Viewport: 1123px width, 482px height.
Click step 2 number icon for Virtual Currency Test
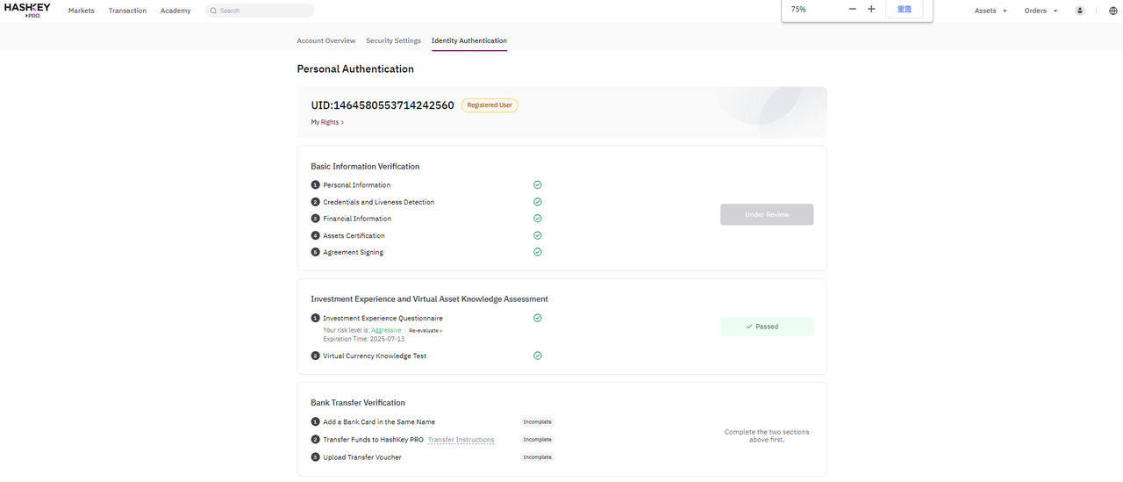tap(315, 356)
